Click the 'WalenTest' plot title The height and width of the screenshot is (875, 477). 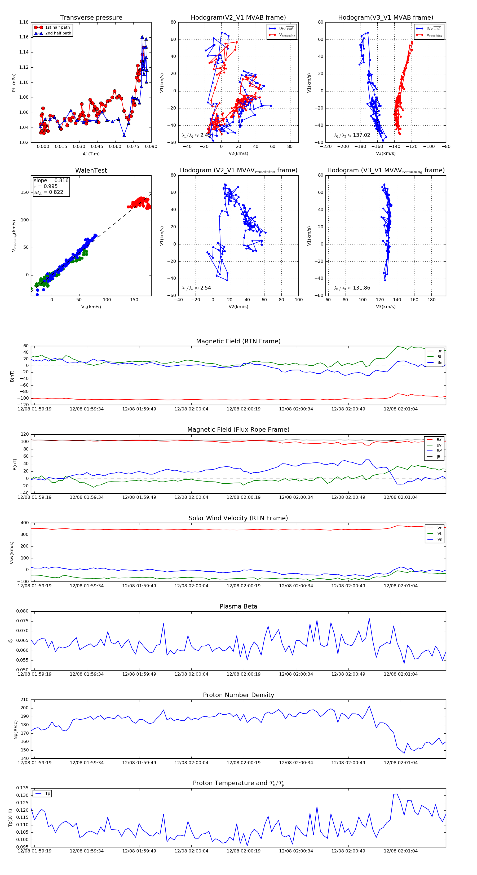tap(91, 170)
